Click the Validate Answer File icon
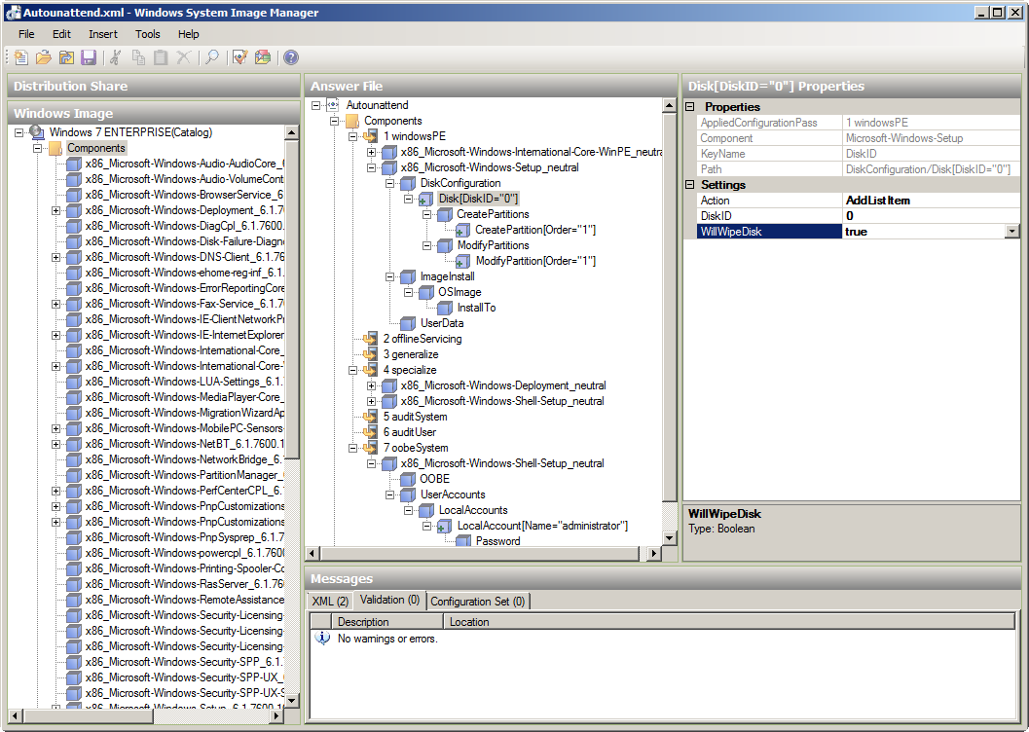Image resolution: width=1029 pixels, height=732 pixels. pyautogui.click(x=239, y=57)
